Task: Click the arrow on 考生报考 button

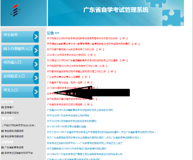Action: pos(36,37)
